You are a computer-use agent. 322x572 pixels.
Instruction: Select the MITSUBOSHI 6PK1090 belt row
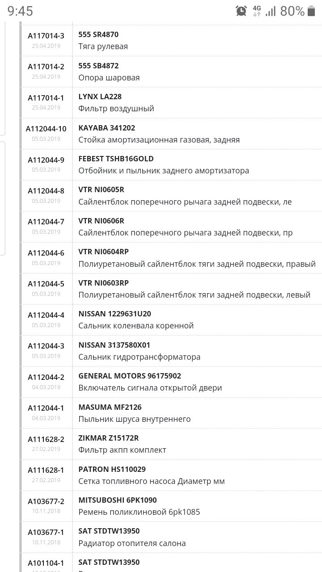[179, 506]
